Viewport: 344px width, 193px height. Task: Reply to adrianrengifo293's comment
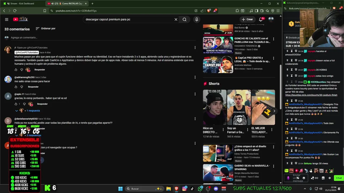[x=33, y=87]
